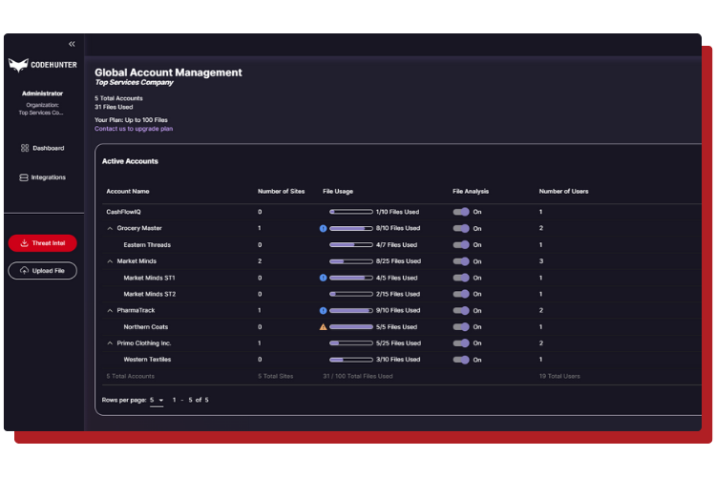
Task: Click the Global Account Management title
Action: click(x=168, y=73)
